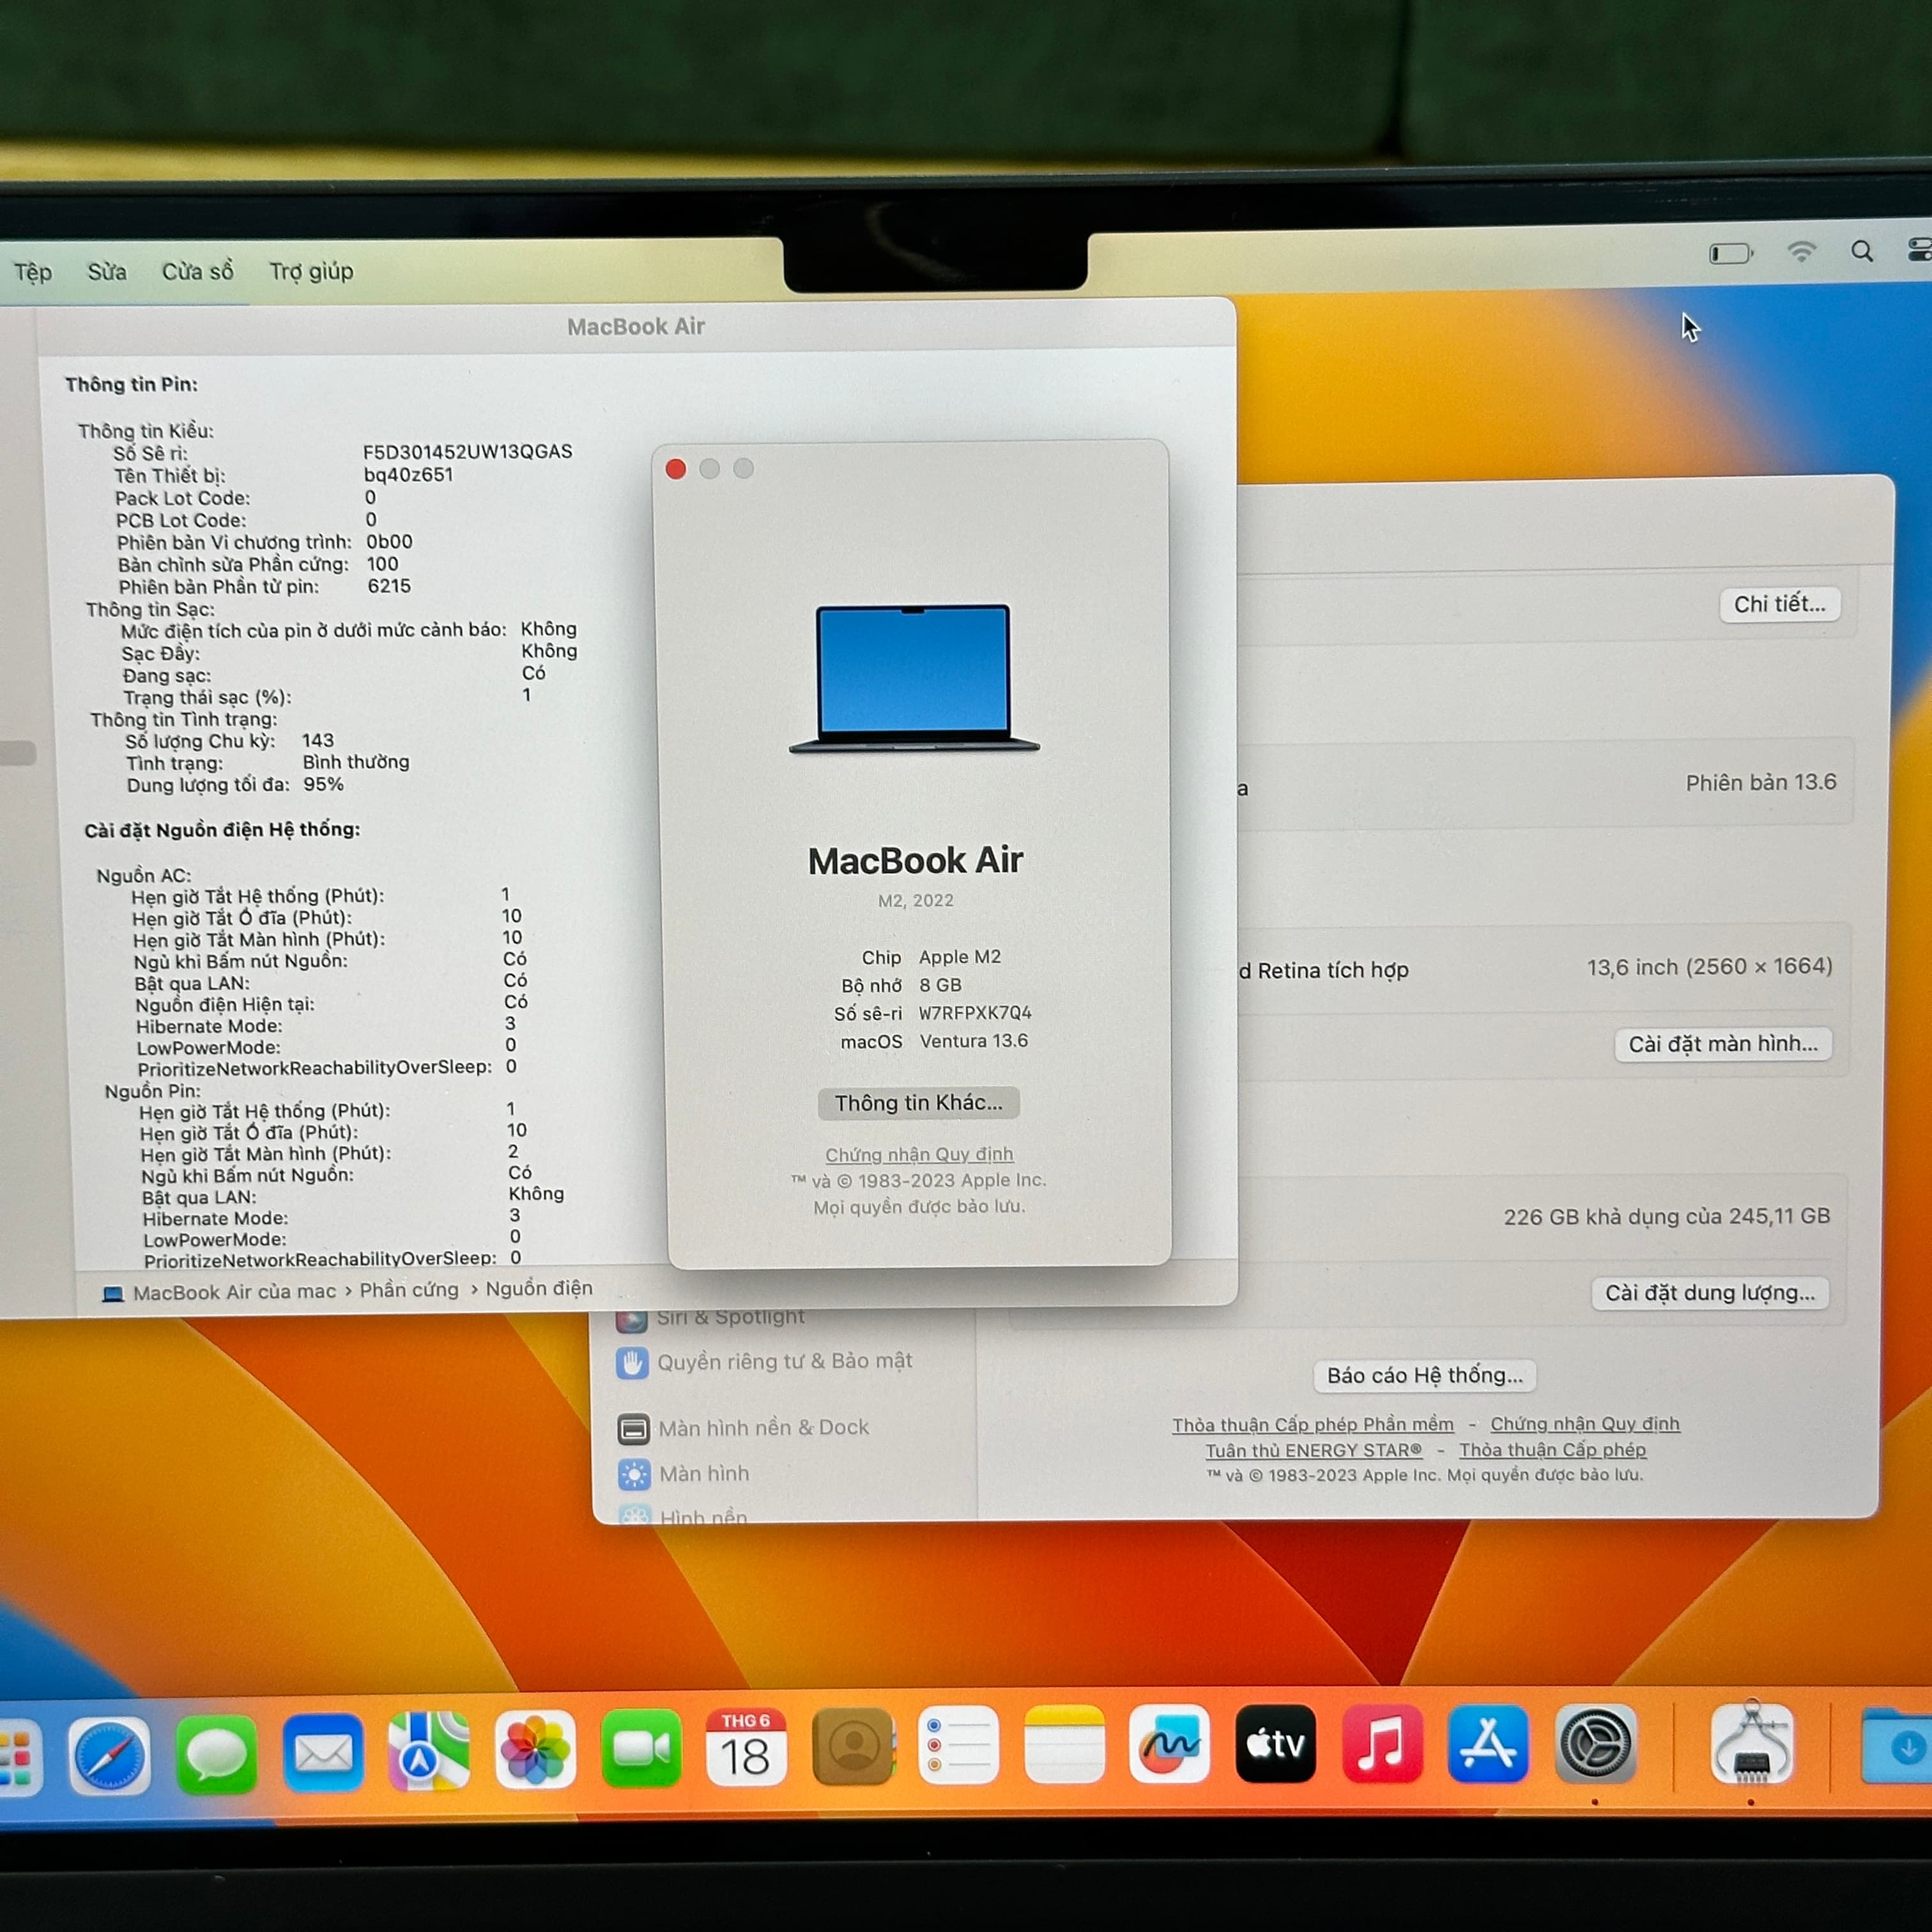Click Cài đặt dung lượng button
Image resolution: width=1932 pixels, height=1932 pixels.
coord(1710,1293)
